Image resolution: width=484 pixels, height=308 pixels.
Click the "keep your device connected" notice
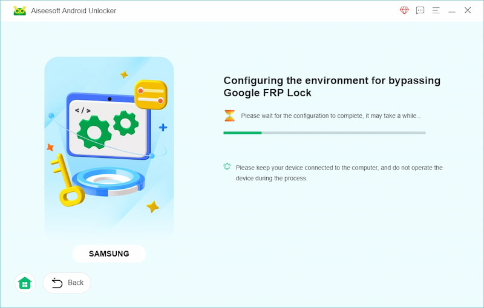pos(339,172)
